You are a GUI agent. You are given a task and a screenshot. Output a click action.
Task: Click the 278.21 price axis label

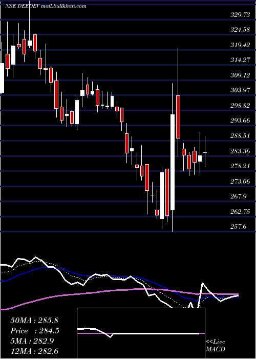(240, 166)
